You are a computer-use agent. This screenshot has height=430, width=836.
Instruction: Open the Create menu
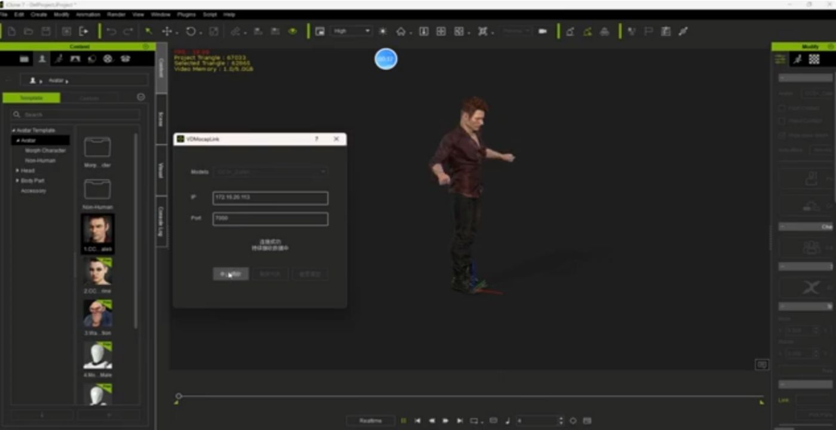coord(39,14)
